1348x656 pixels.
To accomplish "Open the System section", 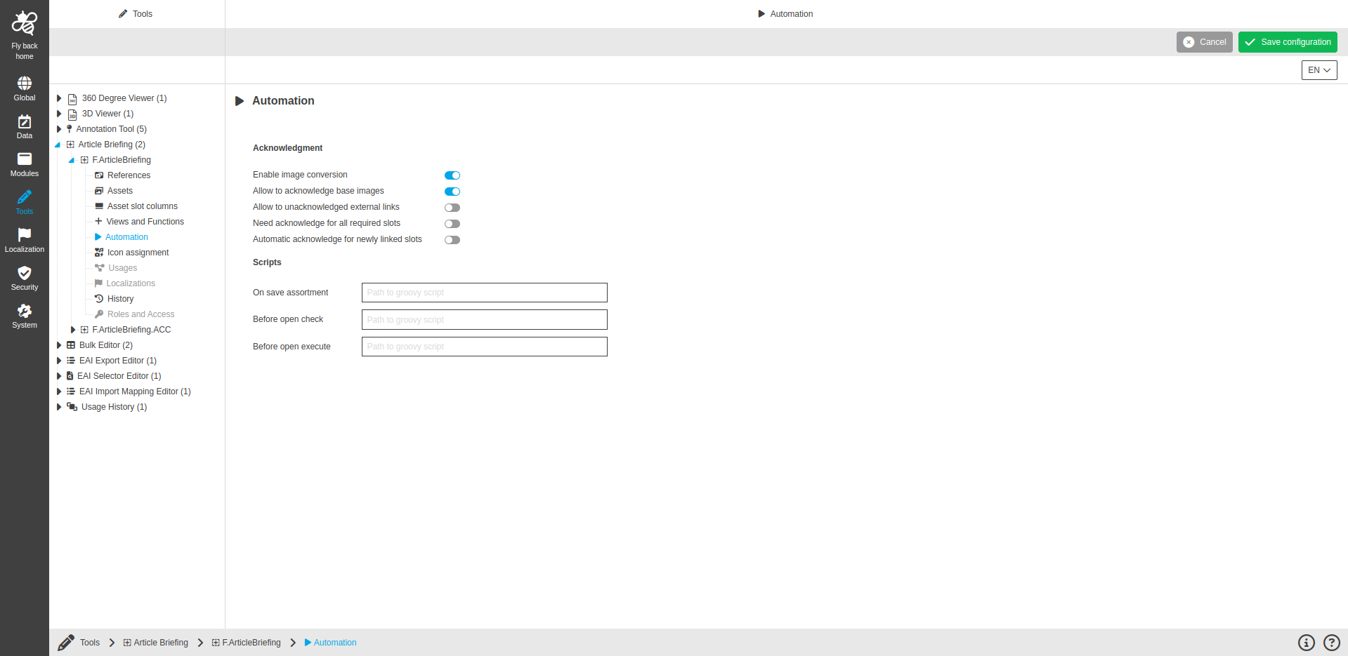I will point(24,314).
